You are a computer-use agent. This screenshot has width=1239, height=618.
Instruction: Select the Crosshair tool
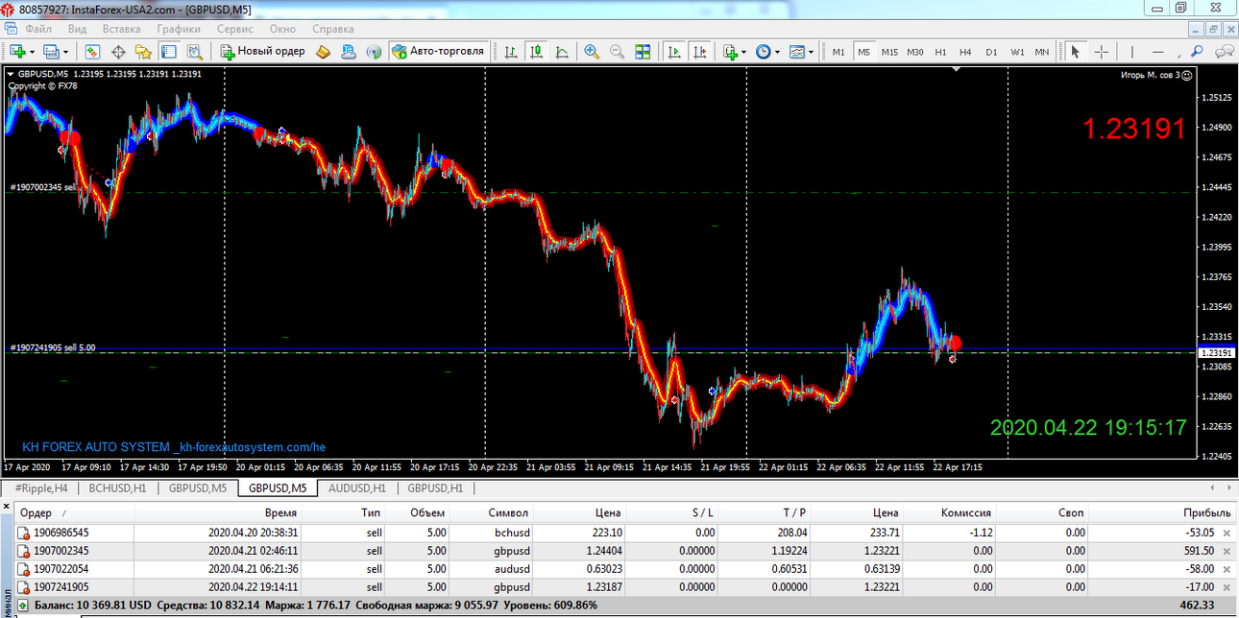coord(1102,52)
